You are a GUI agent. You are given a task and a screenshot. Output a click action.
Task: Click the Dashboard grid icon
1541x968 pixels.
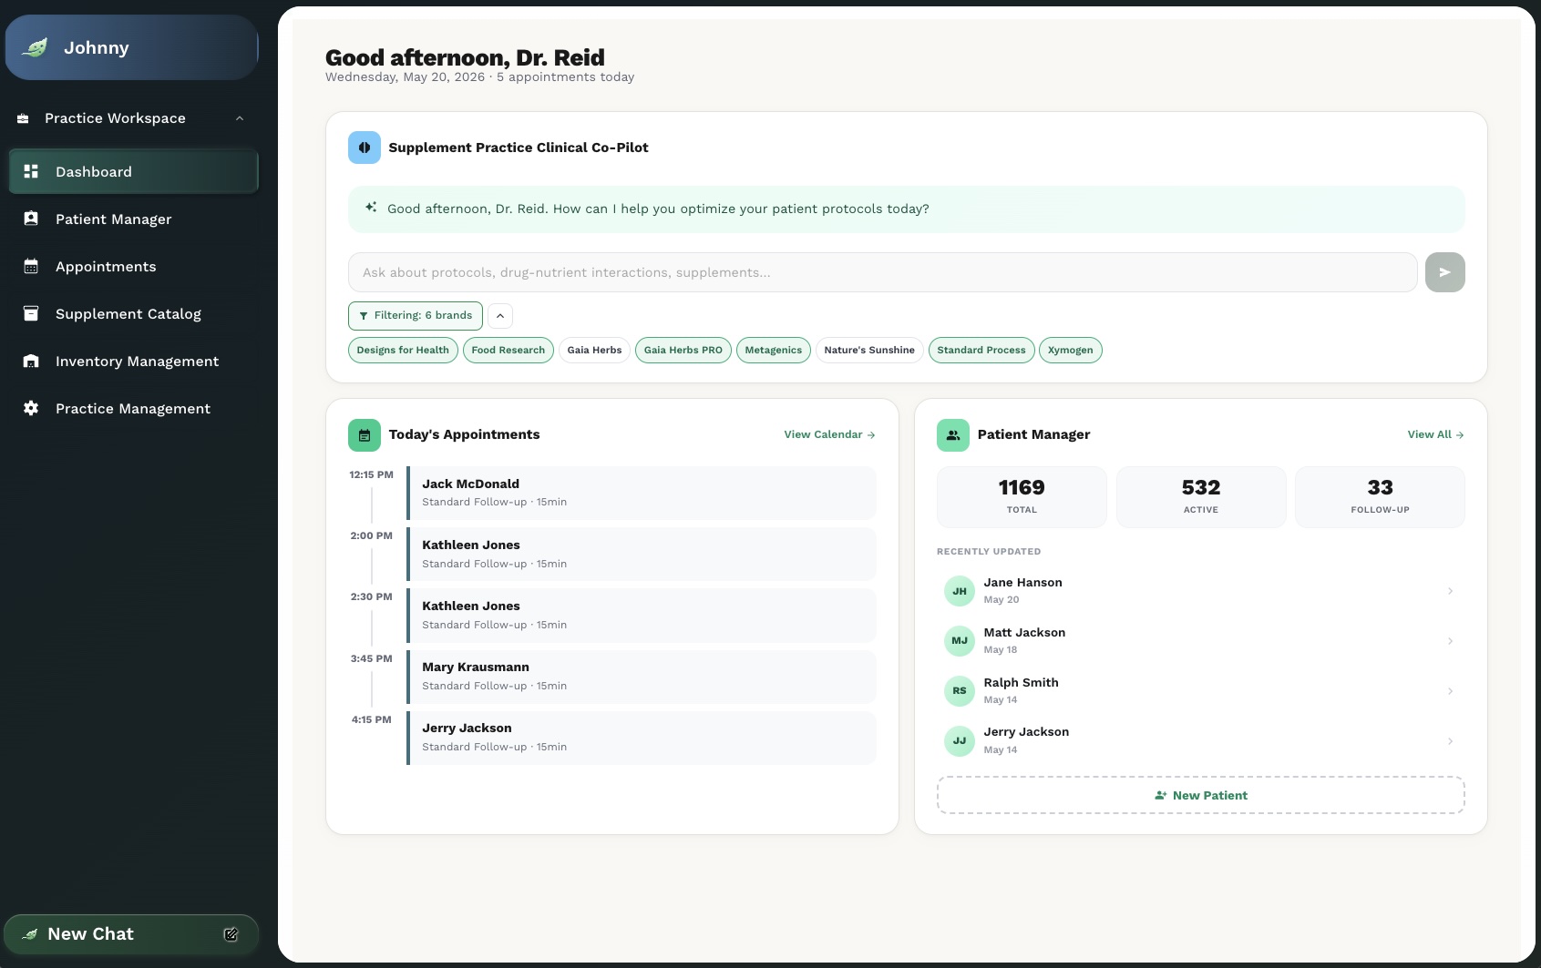click(31, 171)
